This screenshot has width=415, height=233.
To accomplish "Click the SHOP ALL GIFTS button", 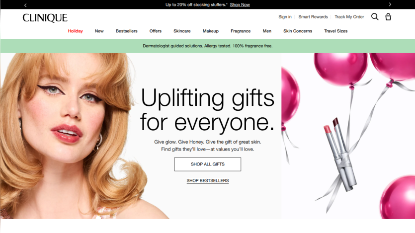I will [x=208, y=164].
